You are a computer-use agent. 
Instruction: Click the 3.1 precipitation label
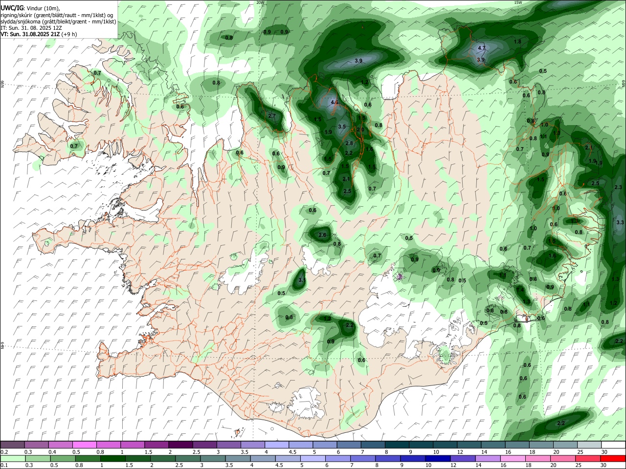click(x=302, y=280)
